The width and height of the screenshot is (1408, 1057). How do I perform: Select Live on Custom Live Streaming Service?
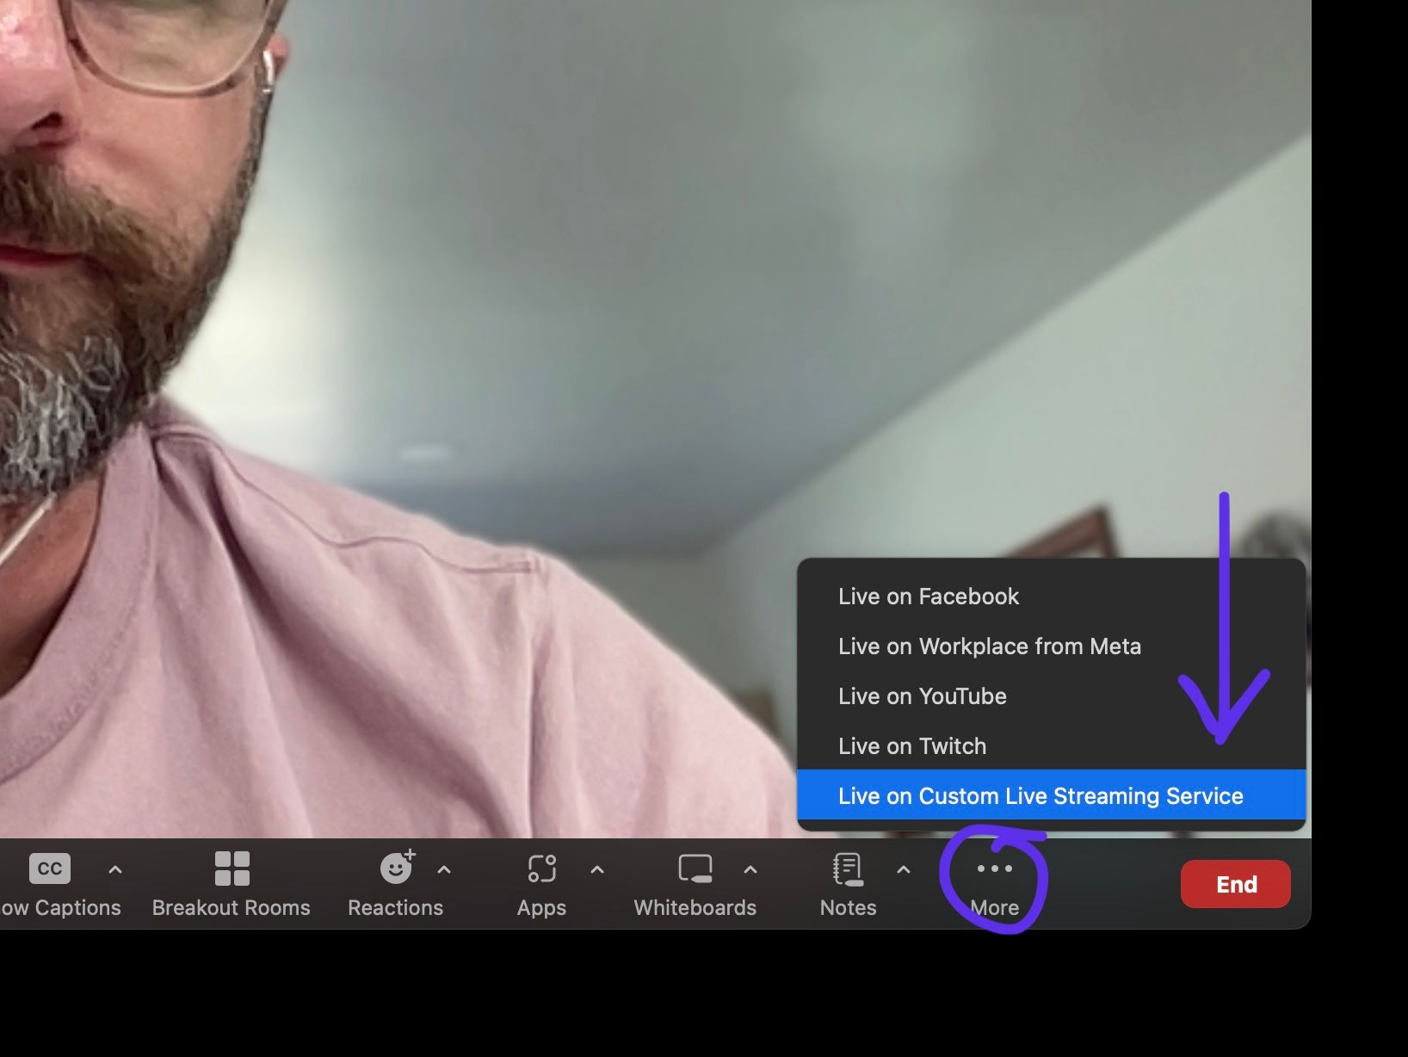click(x=1052, y=795)
